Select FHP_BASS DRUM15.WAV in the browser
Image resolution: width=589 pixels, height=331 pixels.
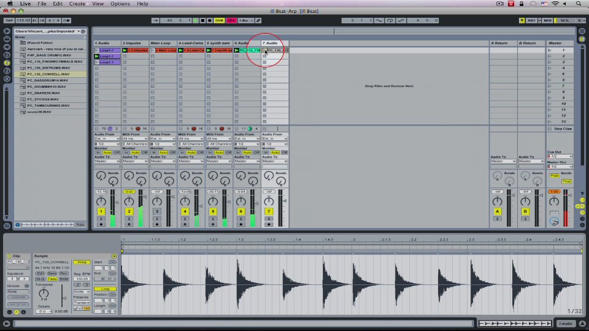(x=49, y=55)
